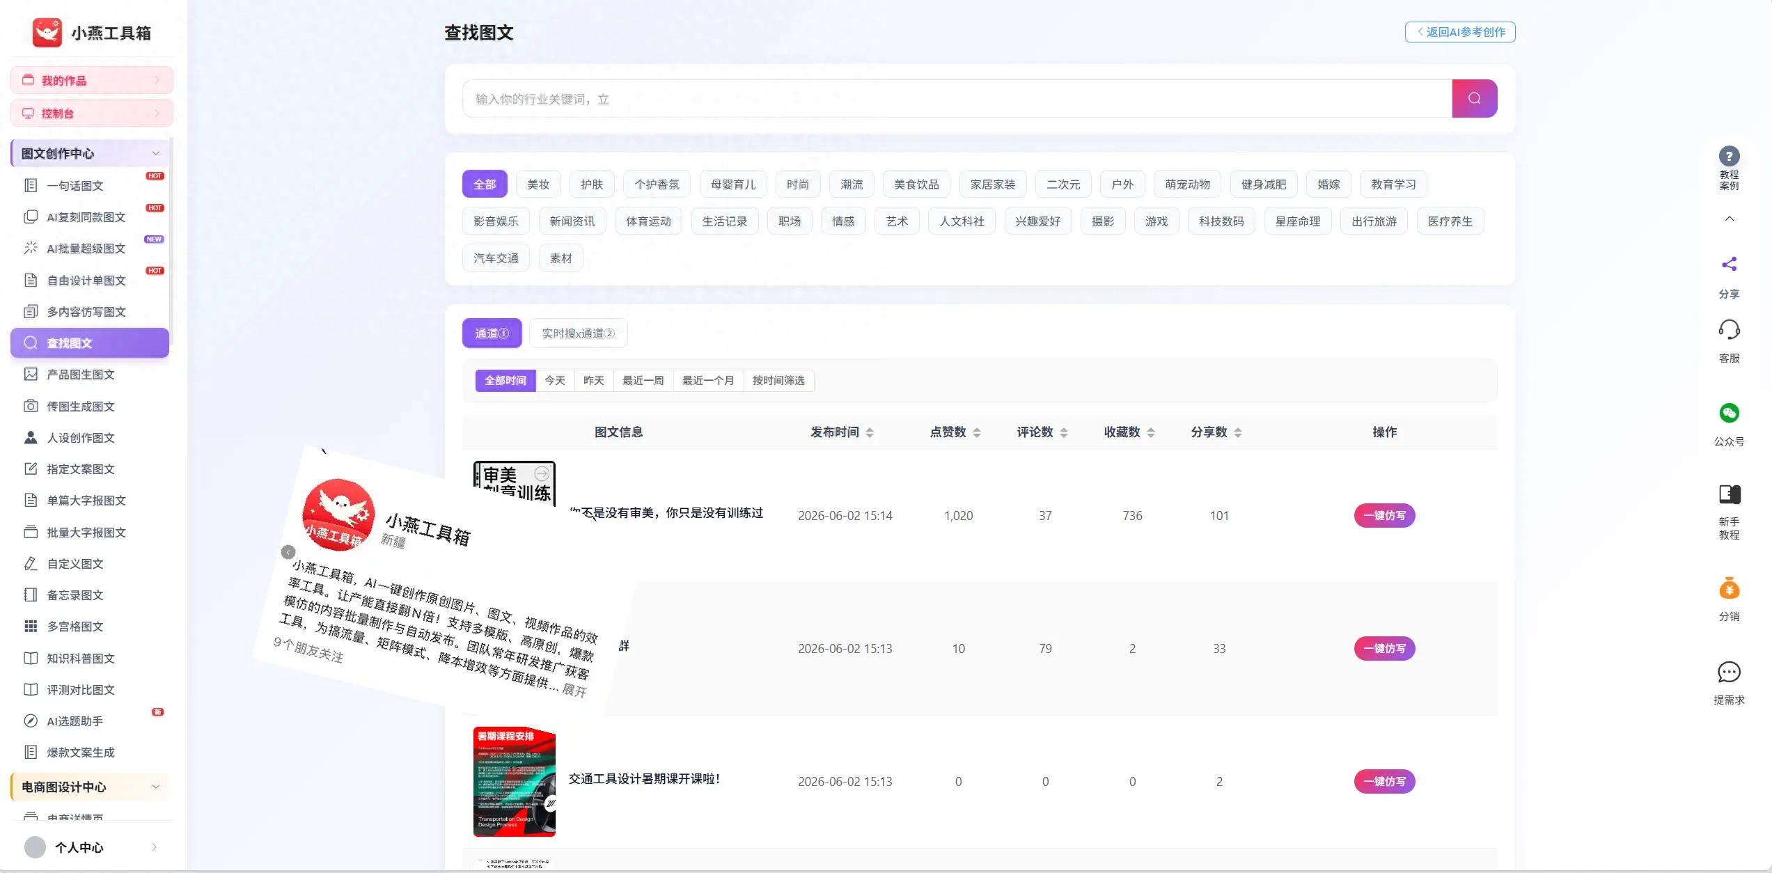The width and height of the screenshot is (1772, 873).
Task: Expand 我的作品 menu arrow
Action: (x=157, y=80)
